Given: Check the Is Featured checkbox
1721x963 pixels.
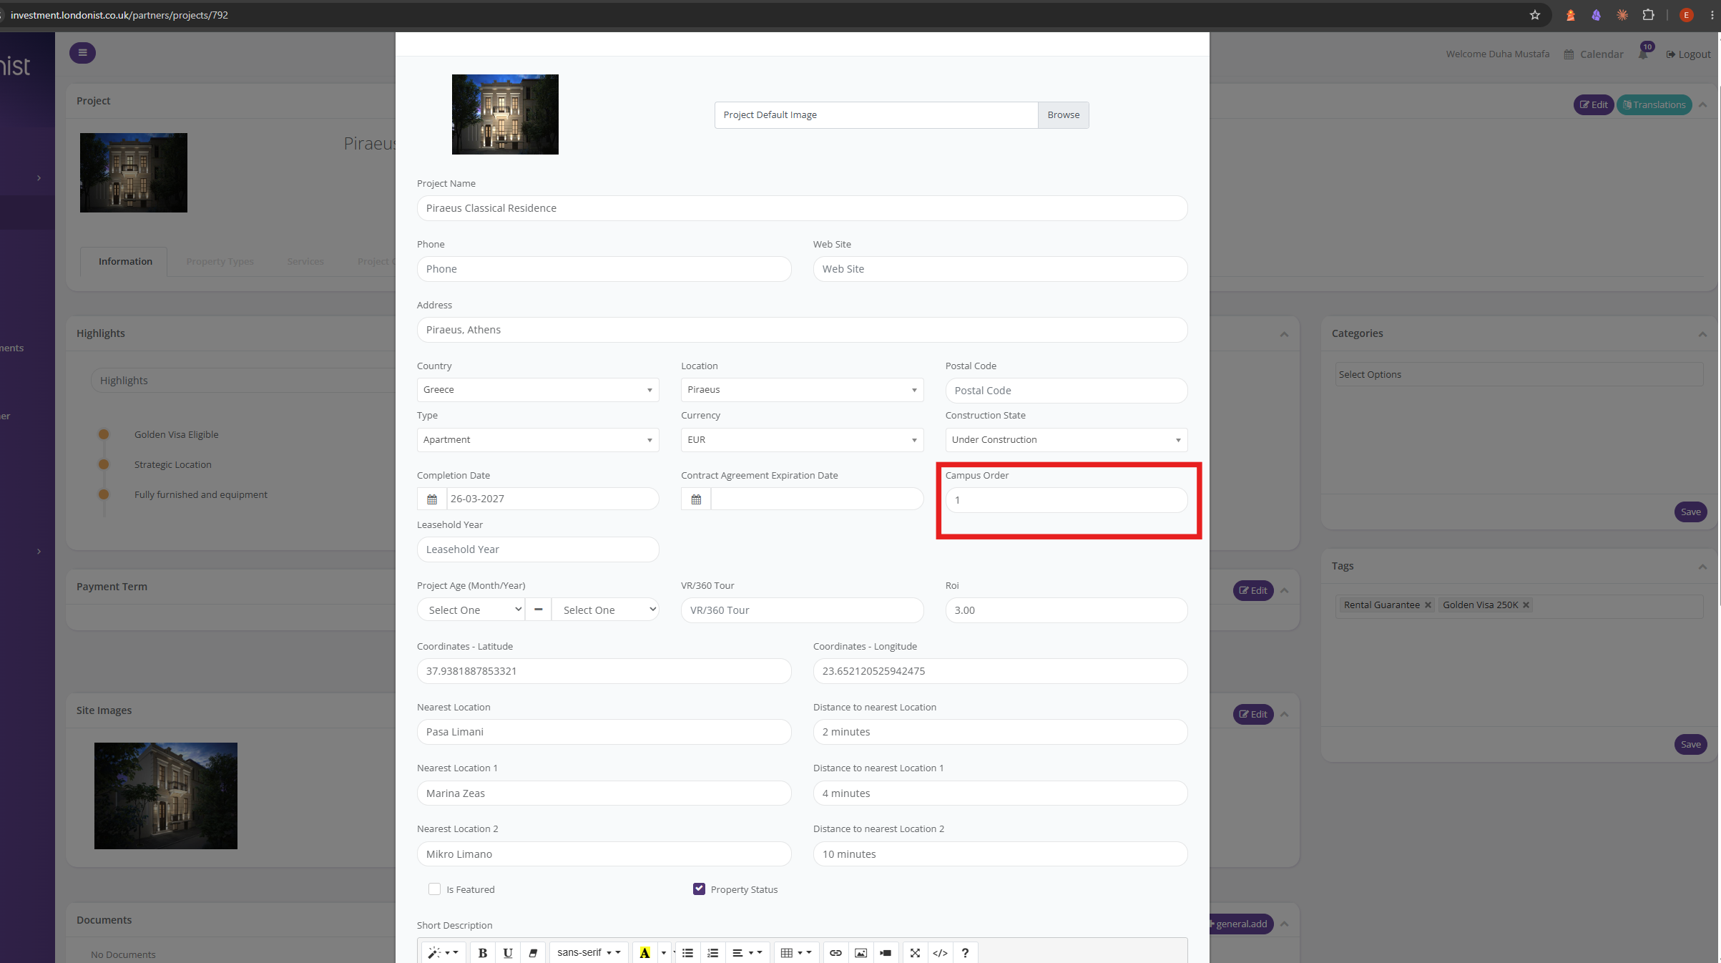Looking at the screenshot, I should 434,889.
